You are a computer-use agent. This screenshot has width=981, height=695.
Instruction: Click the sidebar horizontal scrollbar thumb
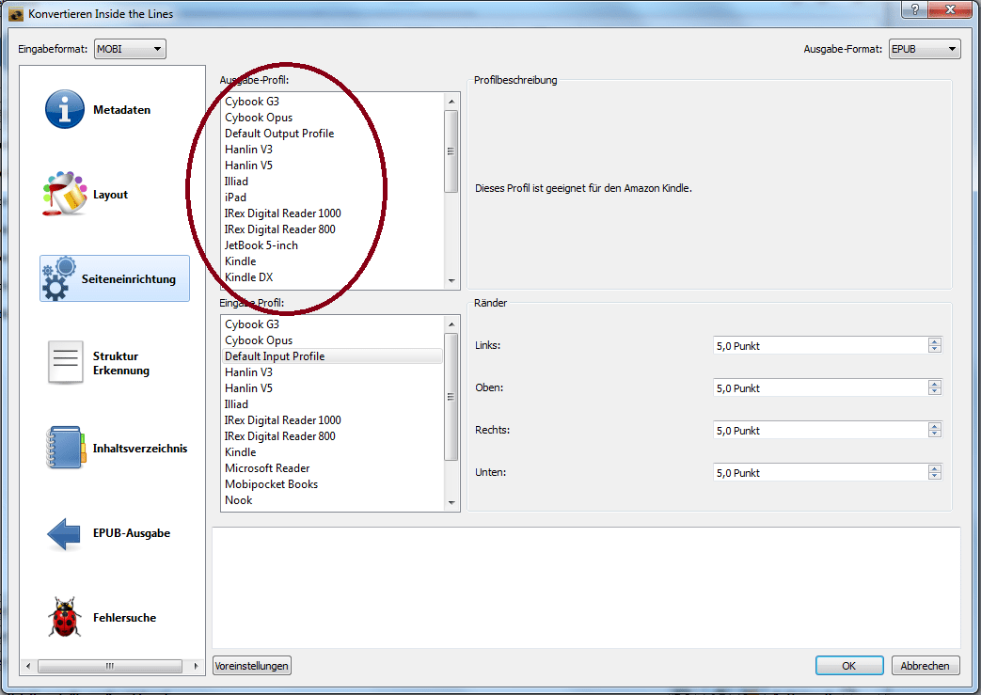click(x=110, y=666)
